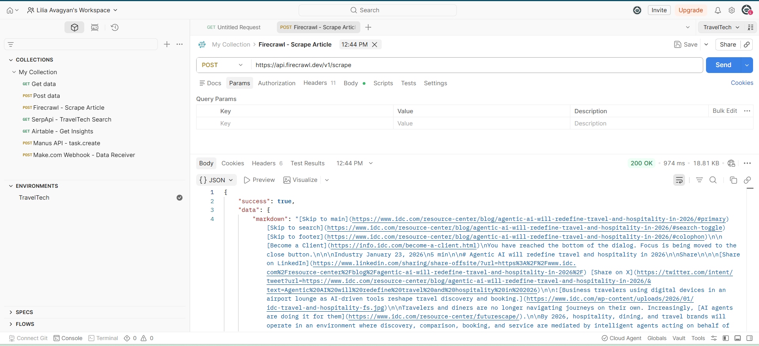Open Send button dropdown arrow

(x=747, y=65)
